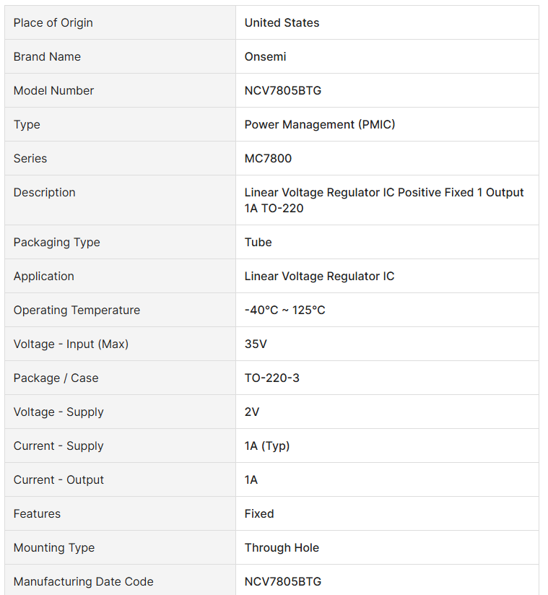Select the Through Hole mounting type value
The width and height of the screenshot is (548, 595).
pos(282,547)
